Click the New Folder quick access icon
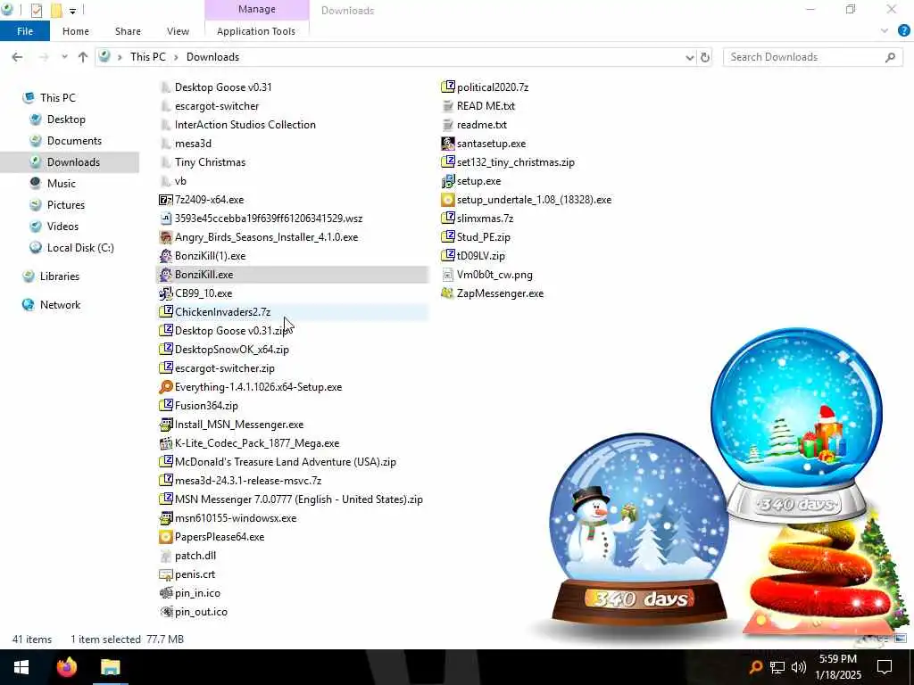 (56, 10)
